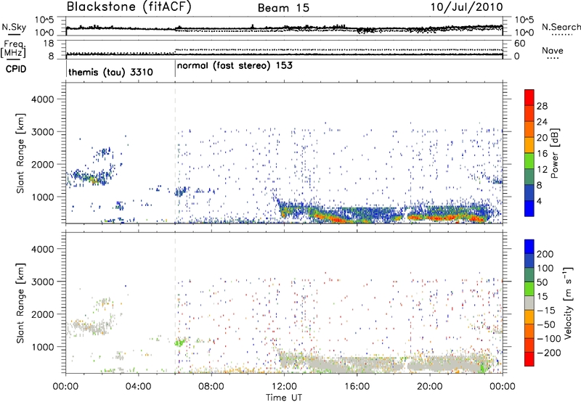Pick the light green 12-16 dB power segment

click(529, 161)
